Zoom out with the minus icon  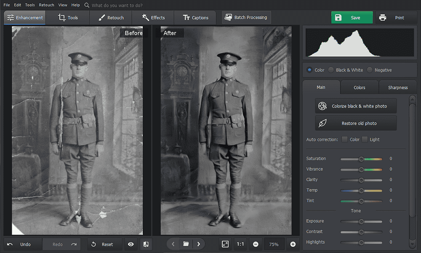coord(256,244)
